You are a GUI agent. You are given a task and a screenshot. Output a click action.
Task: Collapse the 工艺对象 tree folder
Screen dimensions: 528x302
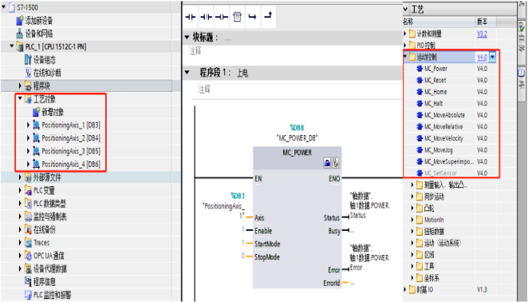(20, 98)
